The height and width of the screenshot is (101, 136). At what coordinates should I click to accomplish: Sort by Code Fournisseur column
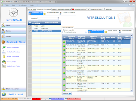point(36,23)
